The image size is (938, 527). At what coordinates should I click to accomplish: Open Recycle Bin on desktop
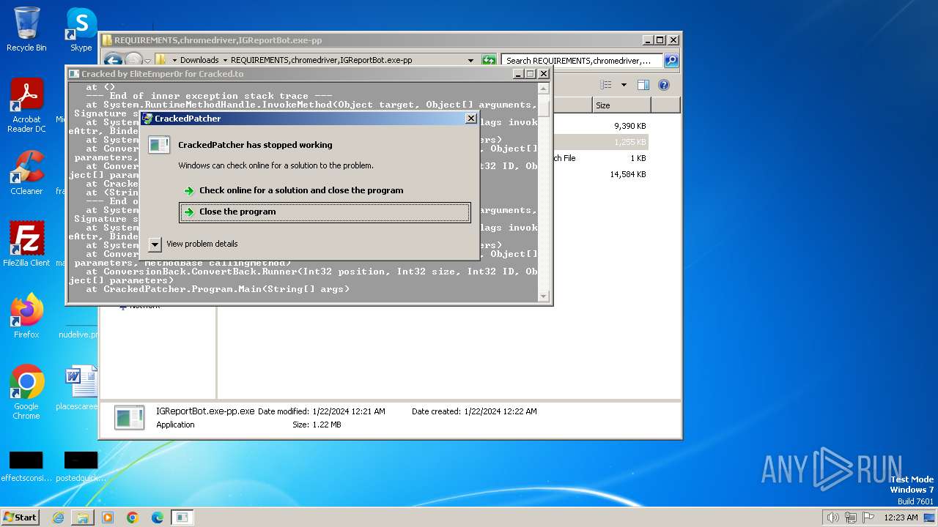click(x=26, y=29)
